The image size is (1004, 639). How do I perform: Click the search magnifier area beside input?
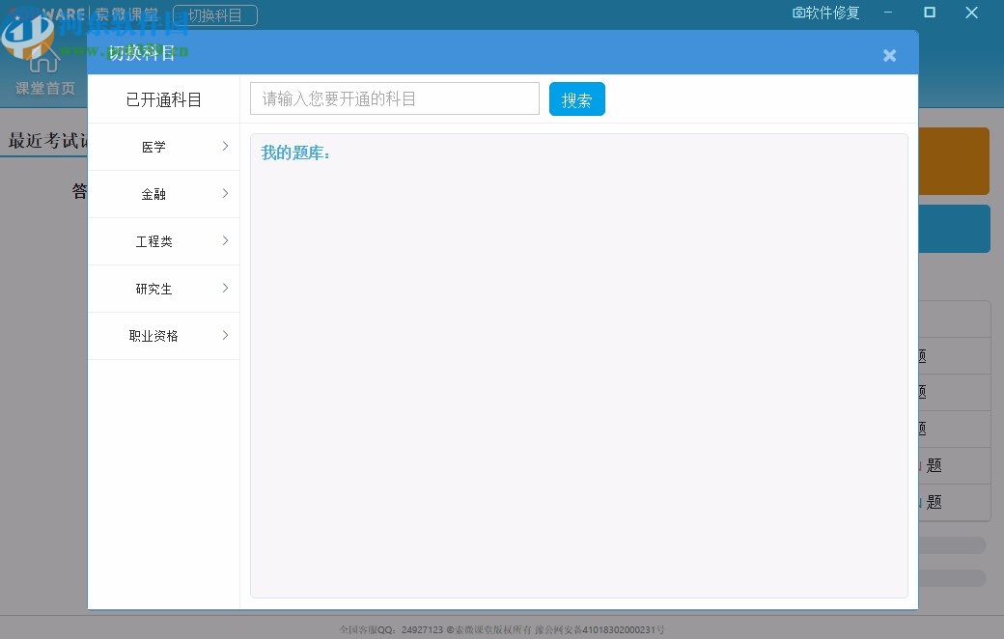coord(576,98)
